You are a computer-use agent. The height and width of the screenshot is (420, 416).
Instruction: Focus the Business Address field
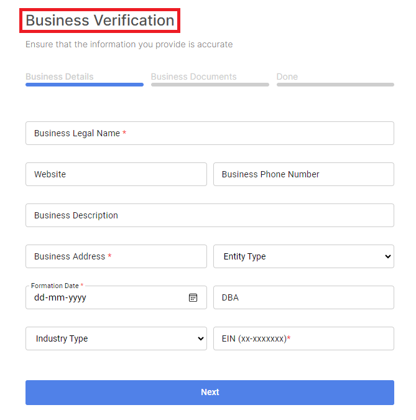point(116,256)
